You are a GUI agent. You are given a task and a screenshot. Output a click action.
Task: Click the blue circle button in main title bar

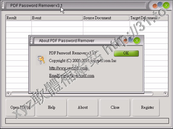click(x=160, y=4)
